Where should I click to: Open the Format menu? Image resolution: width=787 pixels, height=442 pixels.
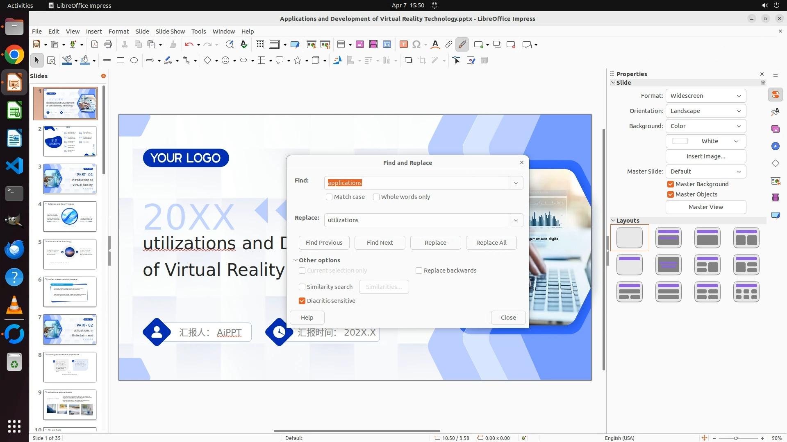coord(118,32)
